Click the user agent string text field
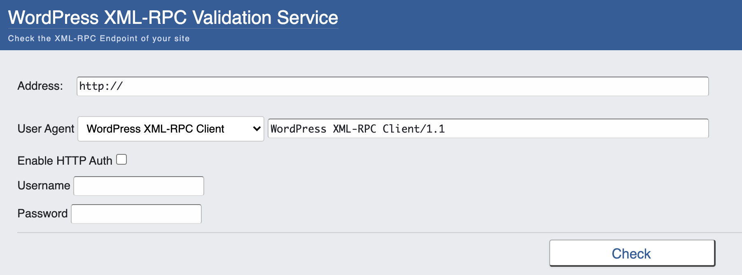 488,128
